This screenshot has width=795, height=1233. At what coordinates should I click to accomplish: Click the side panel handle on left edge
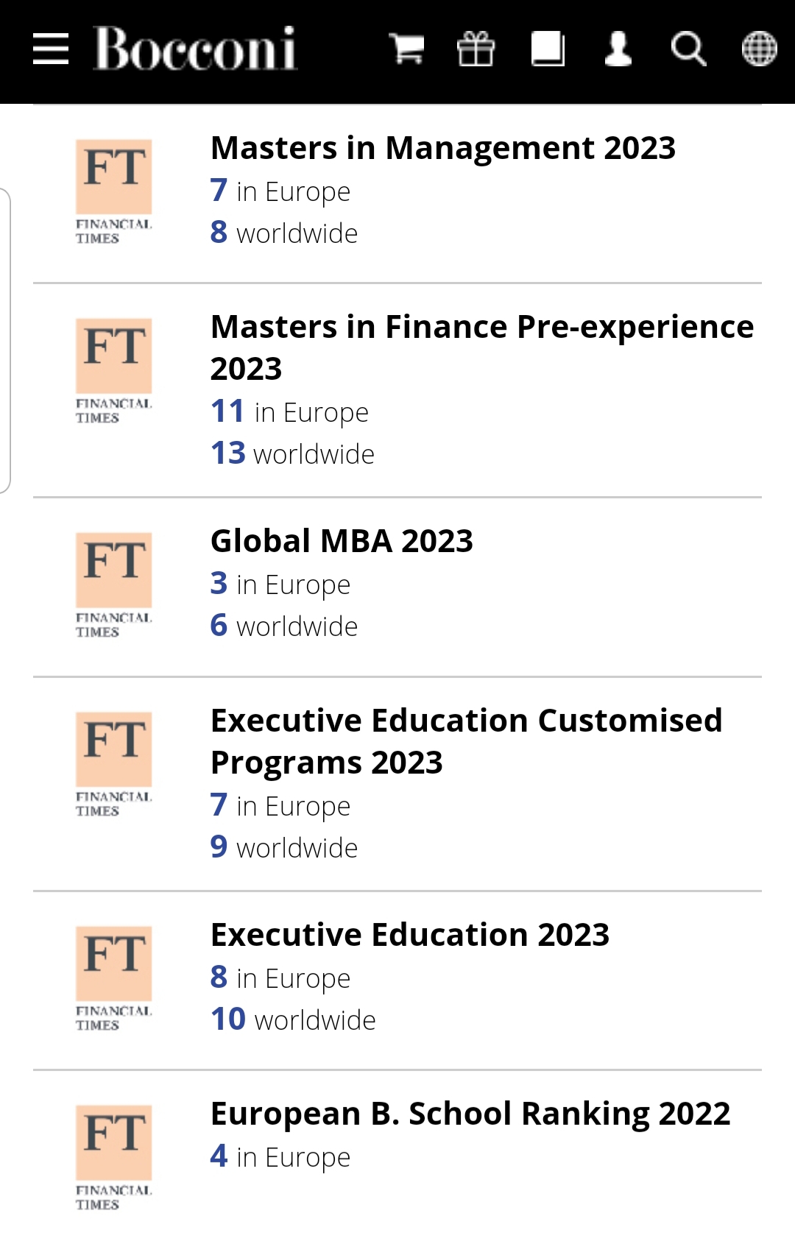click(5, 340)
